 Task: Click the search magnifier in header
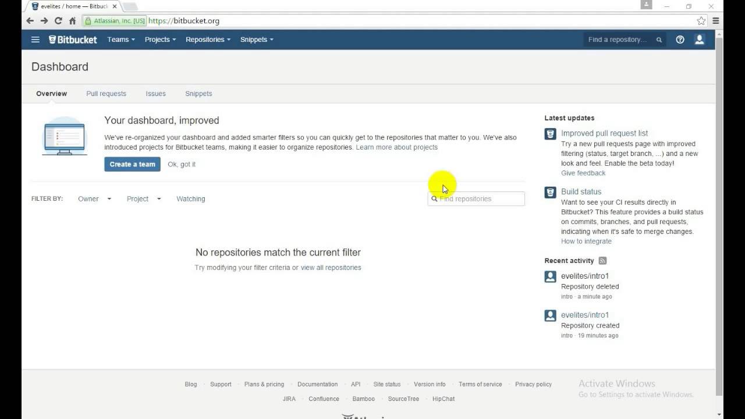tap(659, 40)
